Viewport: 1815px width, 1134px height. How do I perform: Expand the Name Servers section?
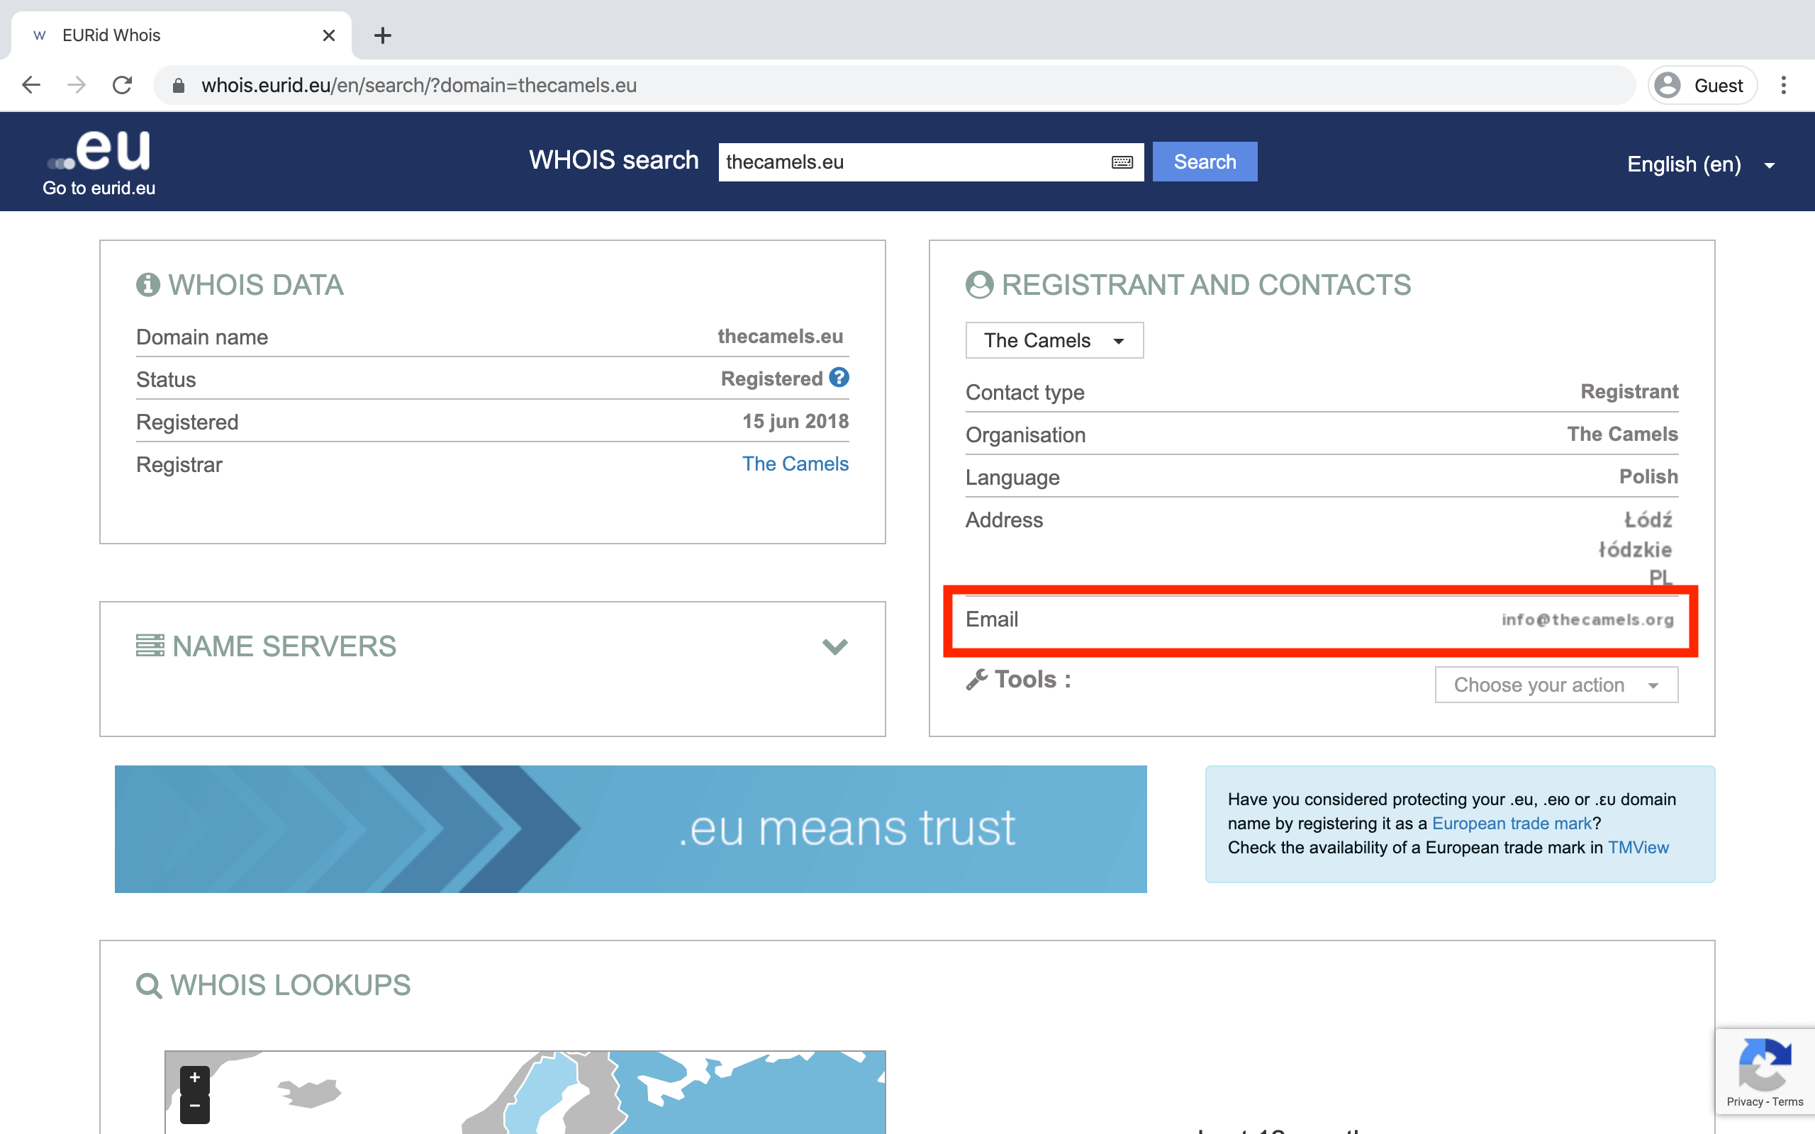[834, 646]
